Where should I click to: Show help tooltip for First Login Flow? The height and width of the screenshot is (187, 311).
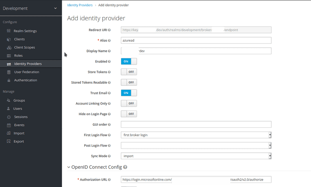tap(109, 135)
